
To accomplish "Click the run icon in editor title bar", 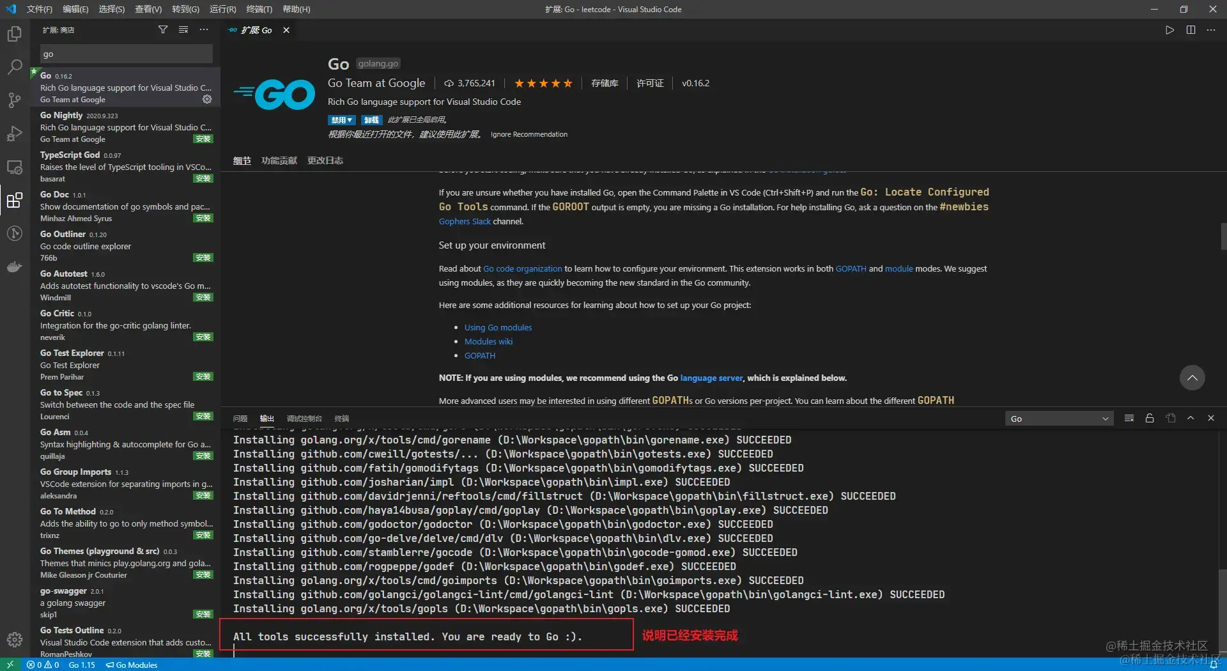I will 1169,30.
